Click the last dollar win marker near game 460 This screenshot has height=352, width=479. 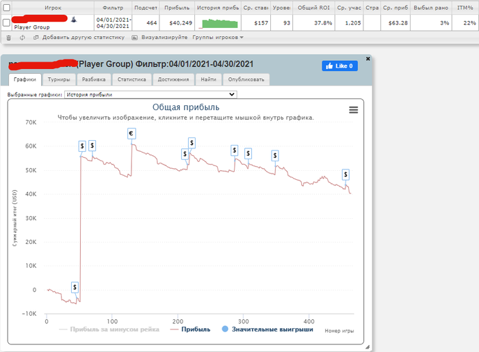pos(346,174)
